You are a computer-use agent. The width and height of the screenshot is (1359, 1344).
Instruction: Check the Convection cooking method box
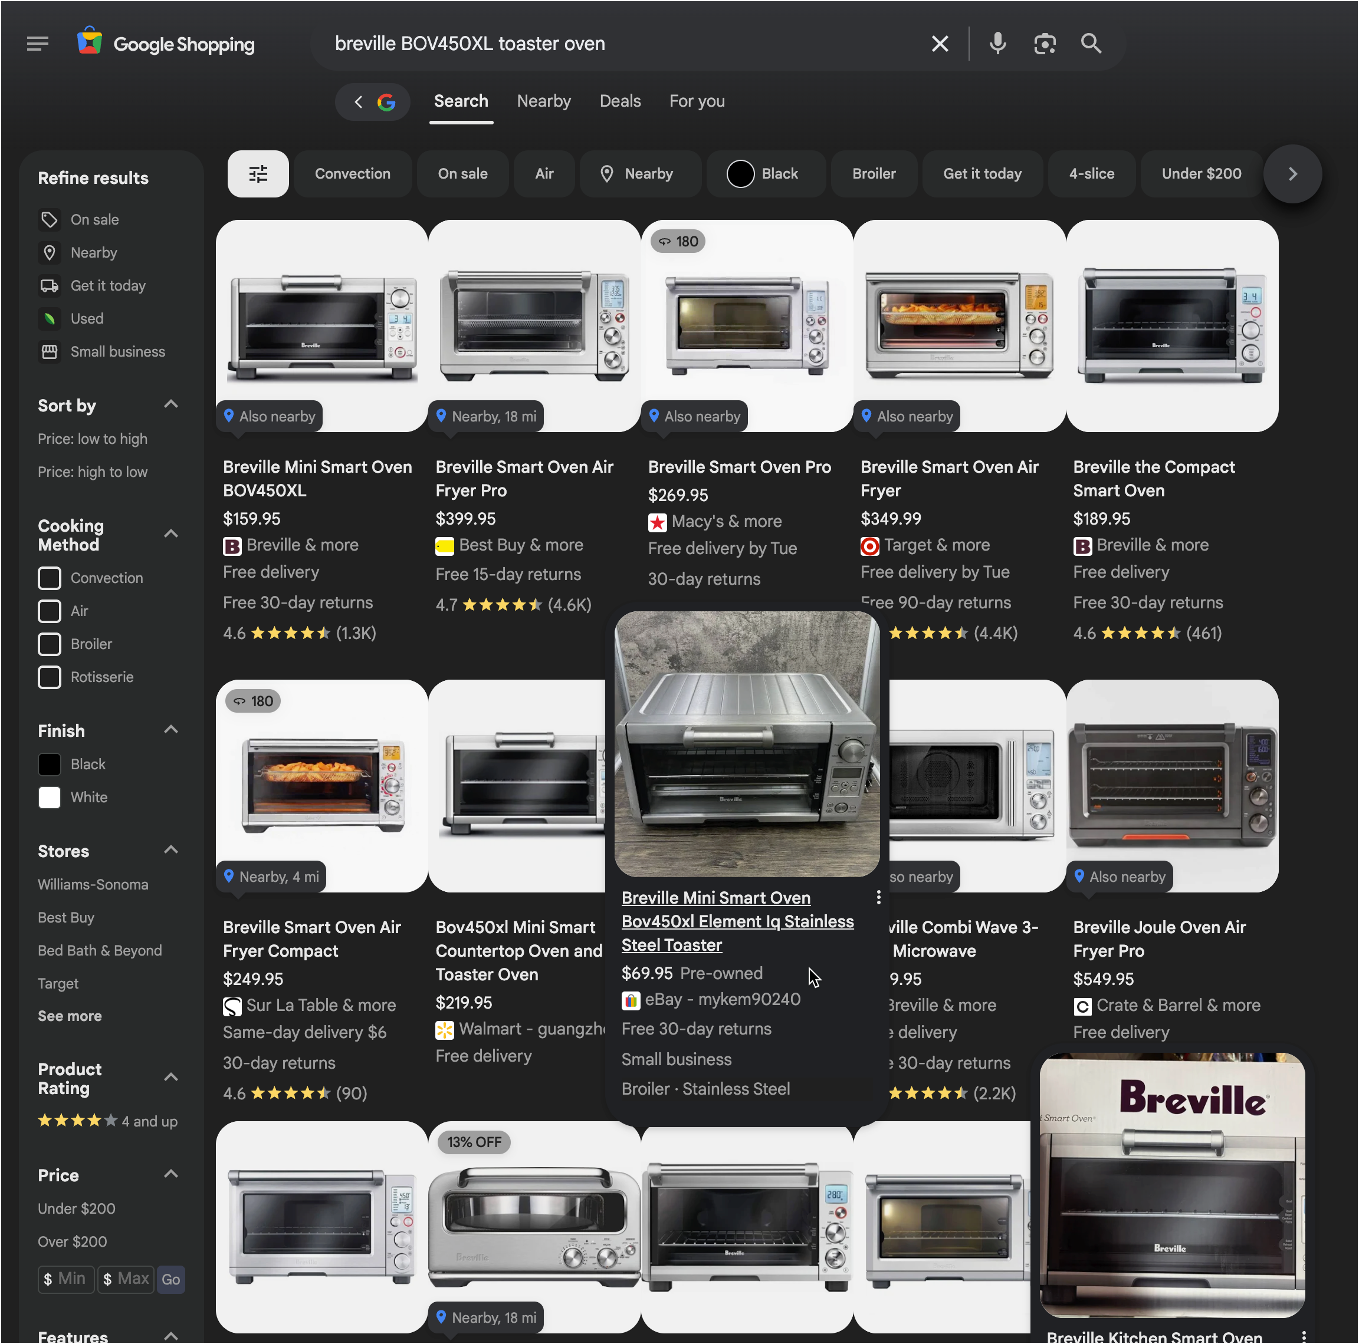[x=49, y=578]
